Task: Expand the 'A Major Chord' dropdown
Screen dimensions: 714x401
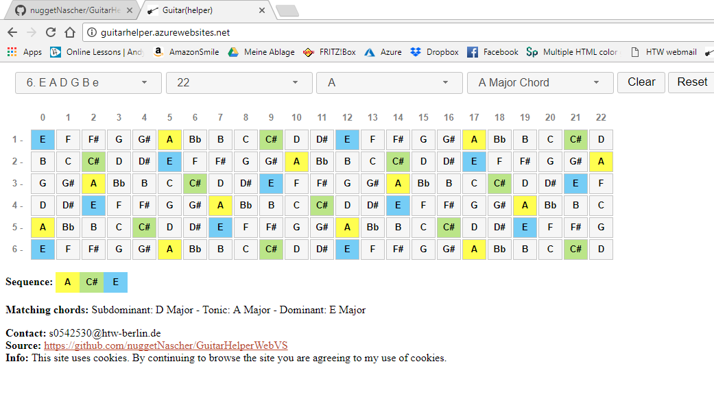Action: point(540,83)
